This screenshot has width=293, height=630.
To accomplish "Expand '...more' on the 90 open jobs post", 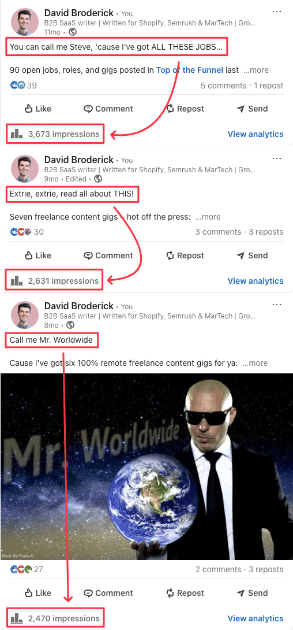I will (256, 71).
